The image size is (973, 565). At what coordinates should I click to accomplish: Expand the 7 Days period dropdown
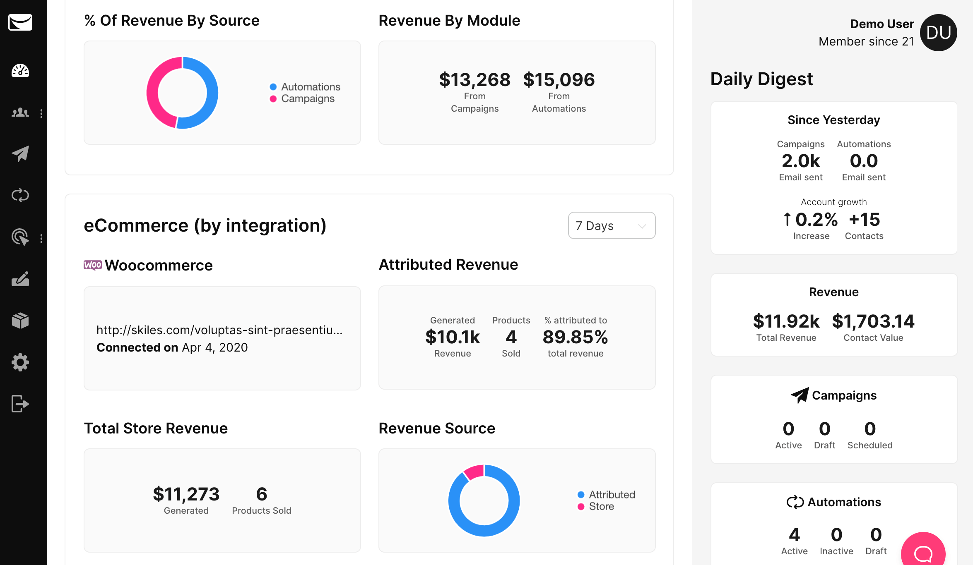click(612, 225)
